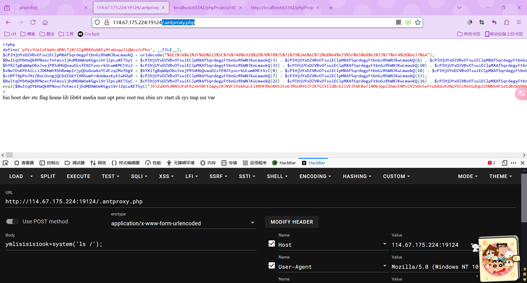This screenshot has height=283, width=527.
Task: Click the undo arrow toolbar icon
Action: pos(494,22)
